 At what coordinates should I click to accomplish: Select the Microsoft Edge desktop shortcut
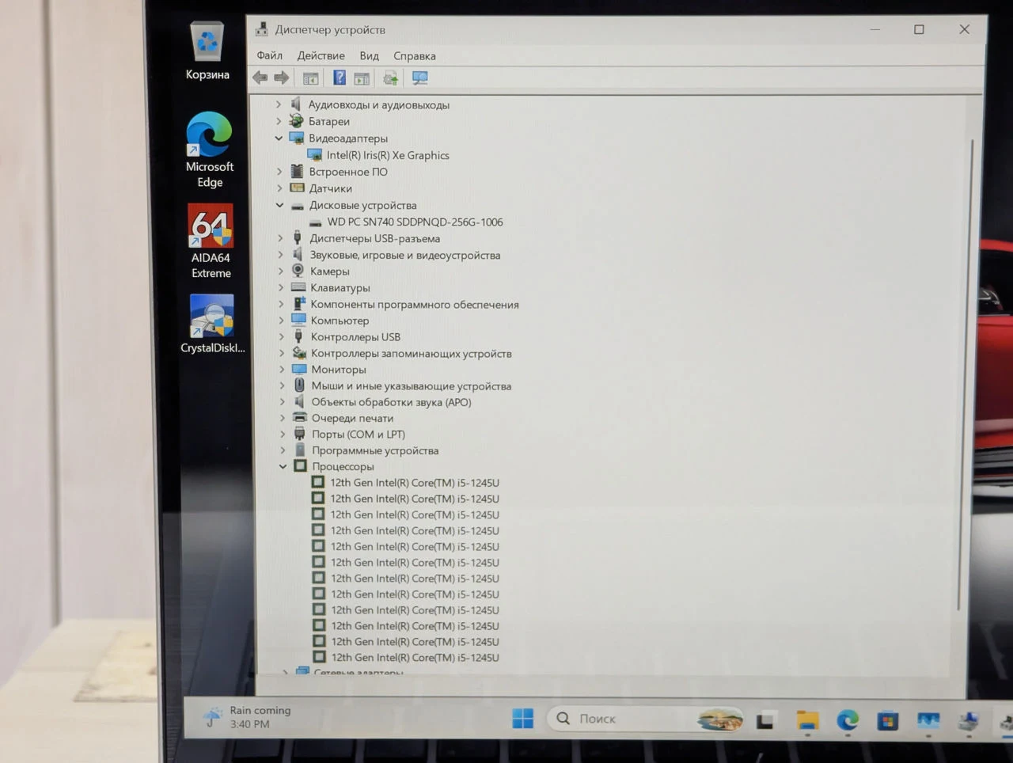point(210,150)
